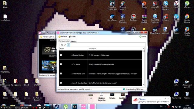
Task: Open the WinRAR archive desktop icon
Action: [144, 18]
